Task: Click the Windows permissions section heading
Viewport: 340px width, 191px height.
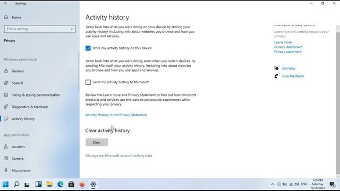Action: click(x=21, y=59)
